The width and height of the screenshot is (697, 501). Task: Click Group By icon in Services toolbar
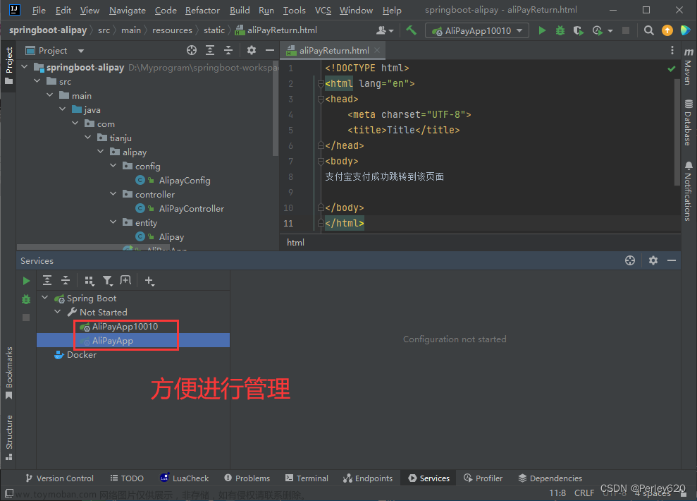click(x=90, y=280)
